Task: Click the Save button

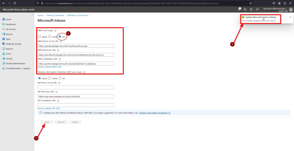Action: click(47, 122)
